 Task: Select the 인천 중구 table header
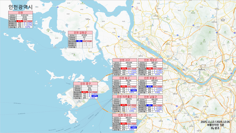tap(86, 84)
